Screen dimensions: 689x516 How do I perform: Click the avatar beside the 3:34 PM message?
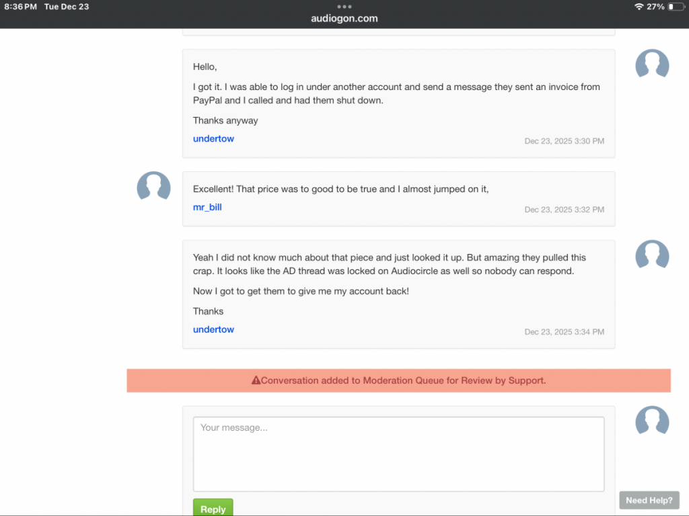(x=652, y=256)
